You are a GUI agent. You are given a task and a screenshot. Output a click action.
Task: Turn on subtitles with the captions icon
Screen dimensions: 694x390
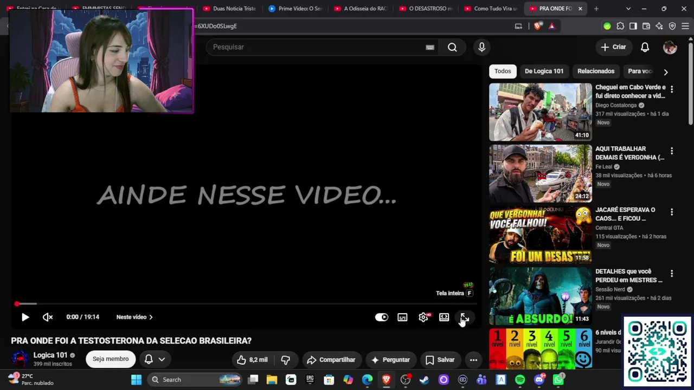(x=402, y=317)
